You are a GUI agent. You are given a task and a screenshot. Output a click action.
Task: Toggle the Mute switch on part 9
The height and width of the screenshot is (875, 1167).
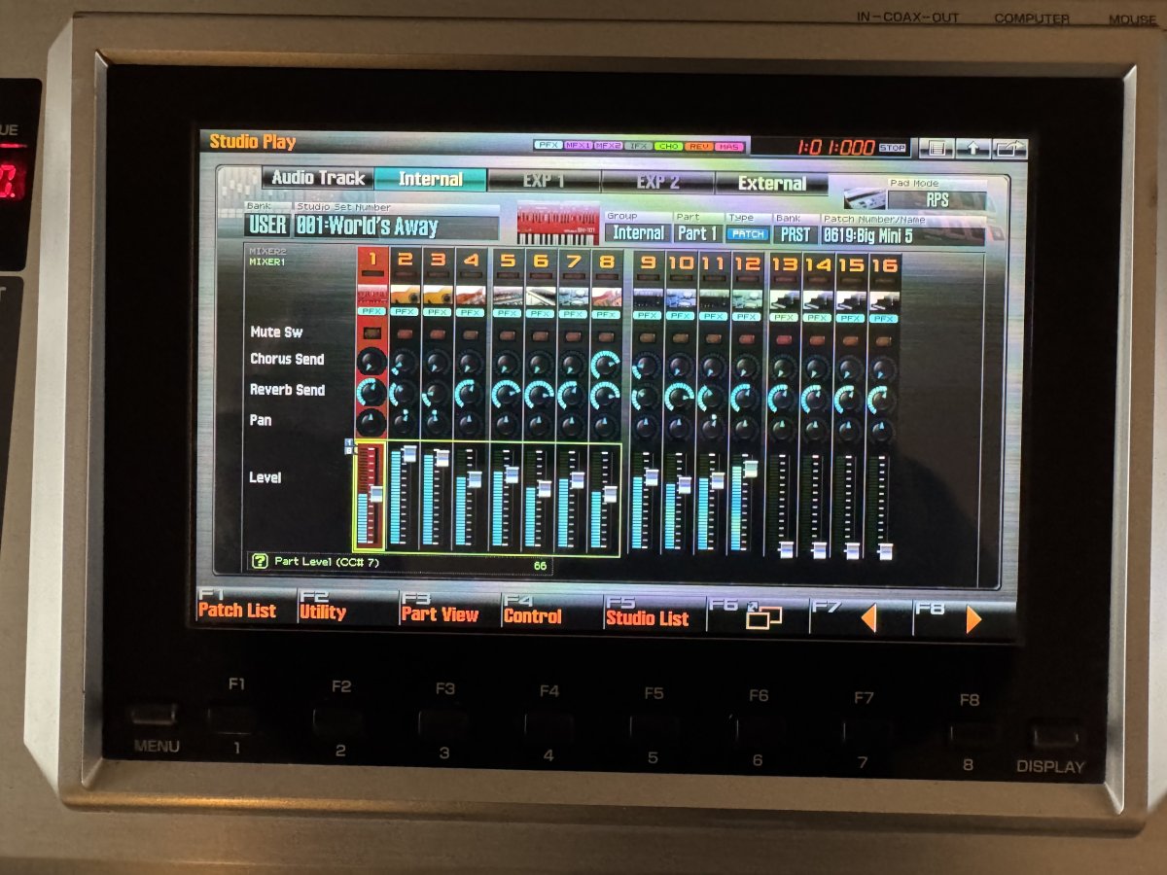(x=647, y=337)
